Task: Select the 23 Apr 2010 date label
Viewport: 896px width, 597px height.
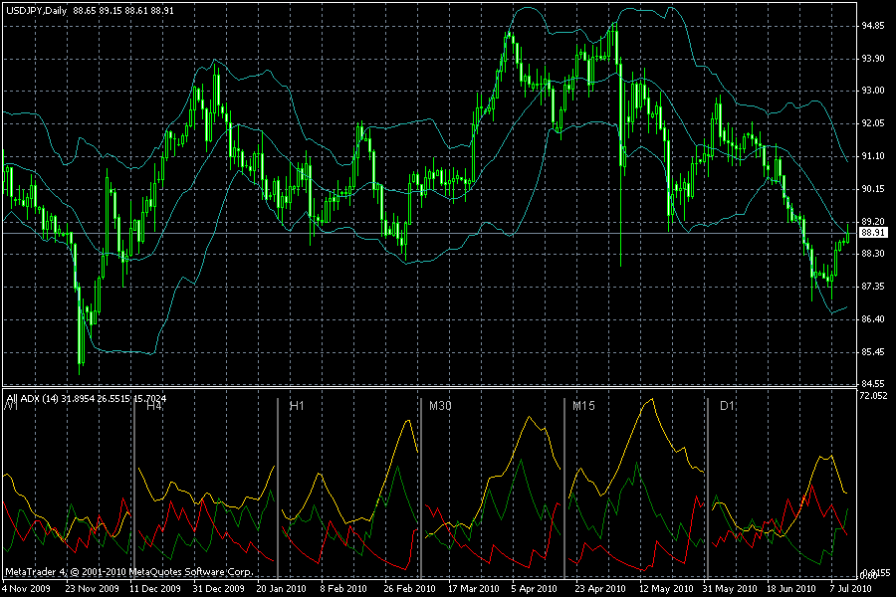Action: [x=600, y=588]
